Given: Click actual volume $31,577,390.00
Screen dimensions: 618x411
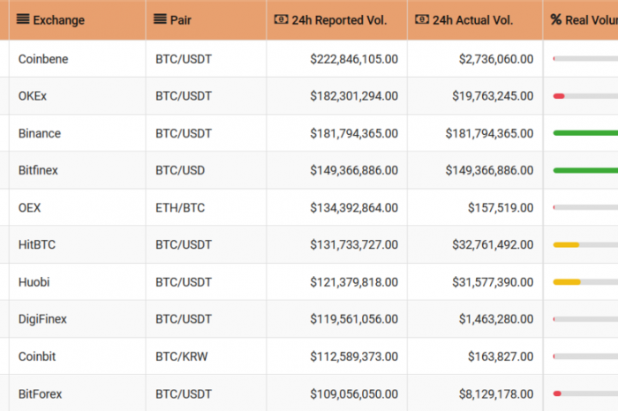Looking at the screenshot, I should coord(493,282).
